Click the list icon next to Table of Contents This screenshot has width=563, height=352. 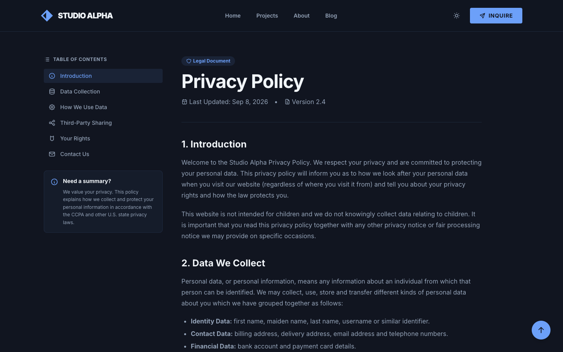click(47, 59)
